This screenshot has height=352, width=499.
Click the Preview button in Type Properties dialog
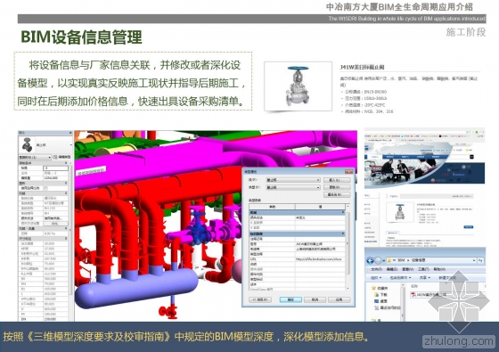click(x=260, y=299)
